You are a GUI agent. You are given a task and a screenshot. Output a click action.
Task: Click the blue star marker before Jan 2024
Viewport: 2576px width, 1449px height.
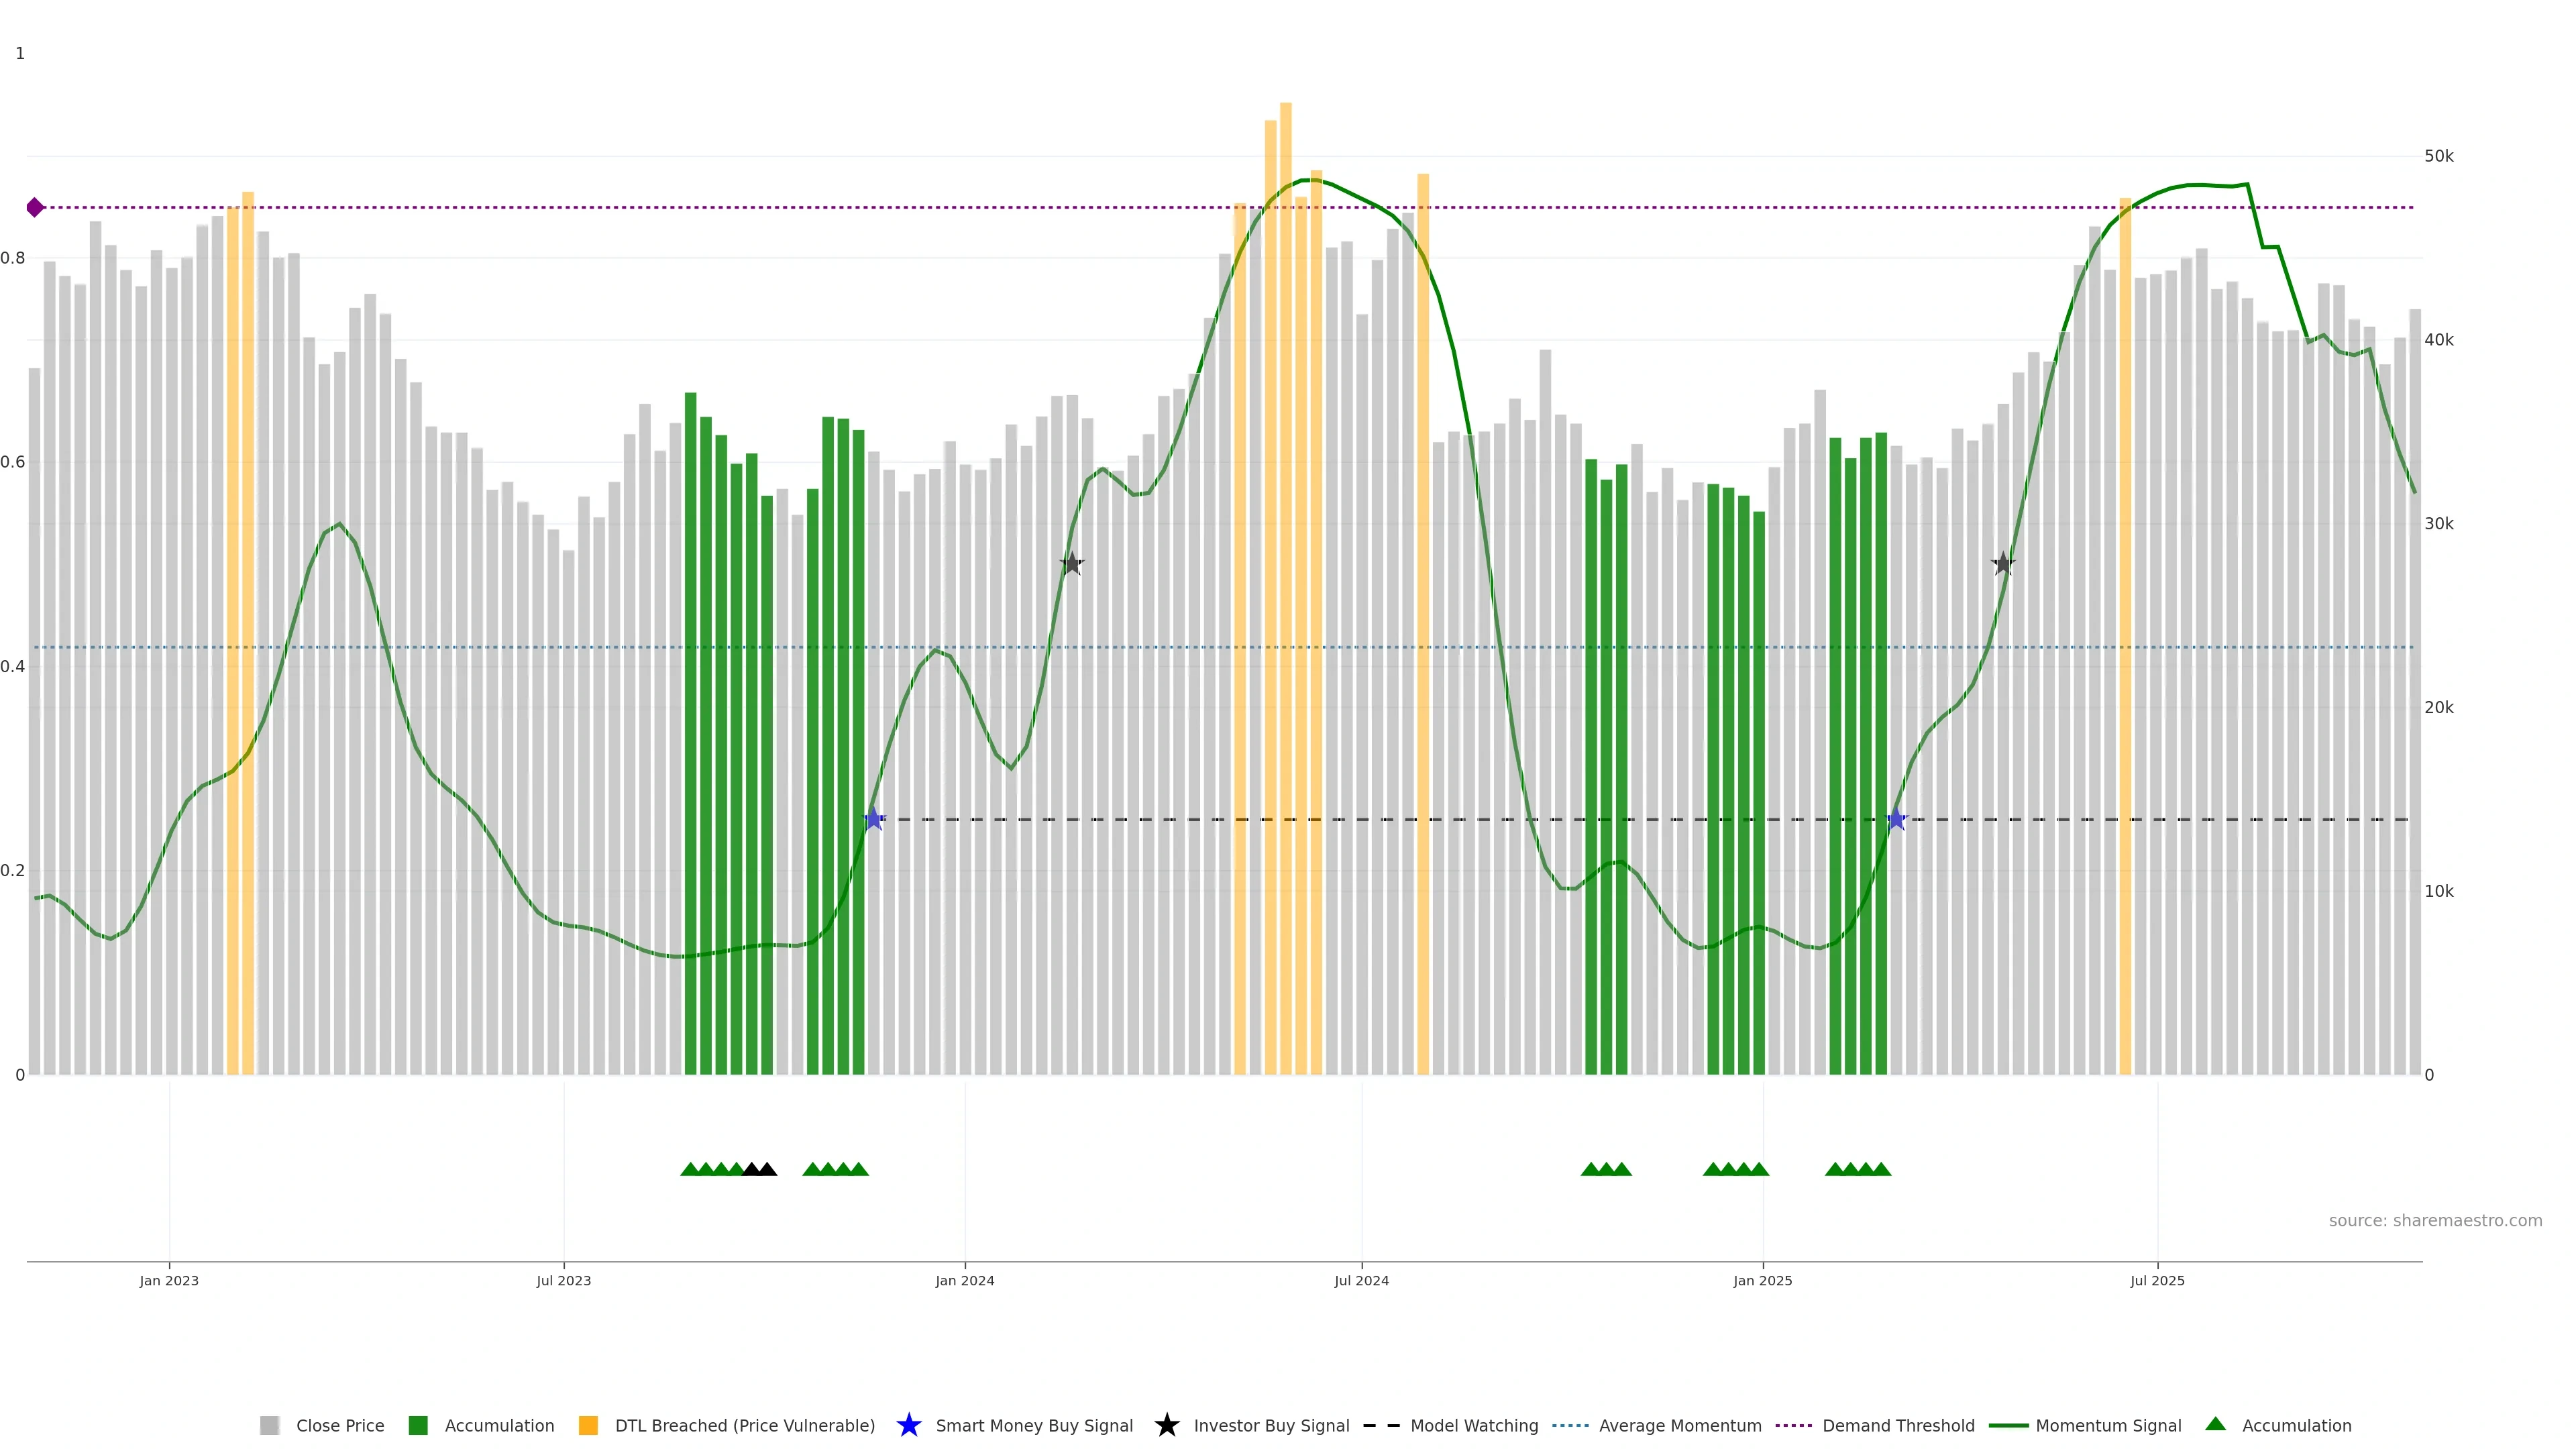click(x=873, y=819)
